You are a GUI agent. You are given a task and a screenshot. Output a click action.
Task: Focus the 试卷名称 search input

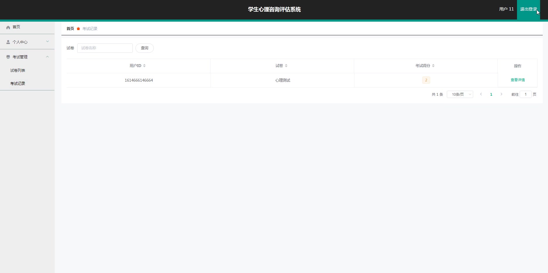105,48
